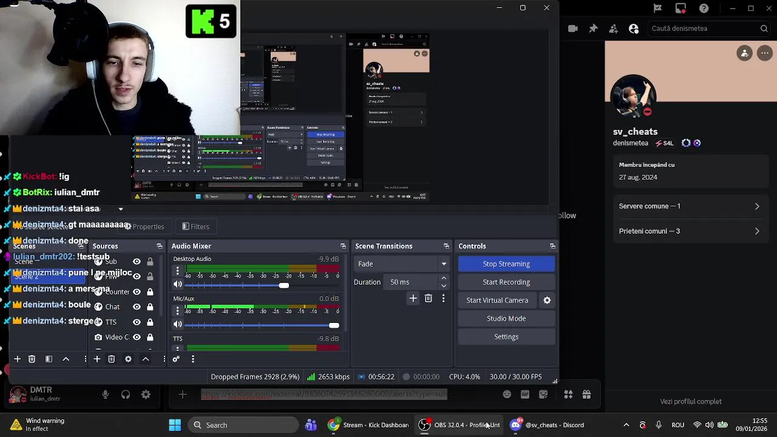The width and height of the screenshot is (777, 437).
Task: Open Discord GIF picker
Action: [x=525, y=395]
